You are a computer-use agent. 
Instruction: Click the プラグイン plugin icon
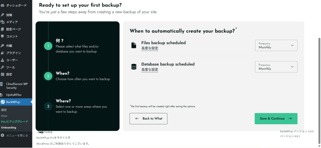(x=2, y=53)
